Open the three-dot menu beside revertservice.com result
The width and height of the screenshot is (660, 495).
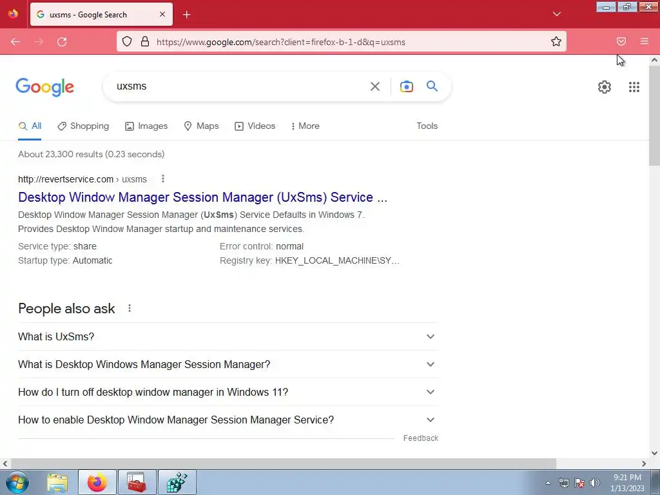click(163, 179)
